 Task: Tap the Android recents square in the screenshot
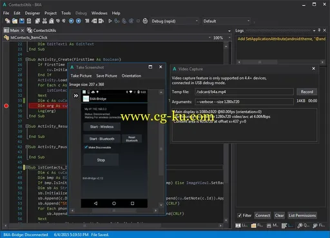[133, 203]
